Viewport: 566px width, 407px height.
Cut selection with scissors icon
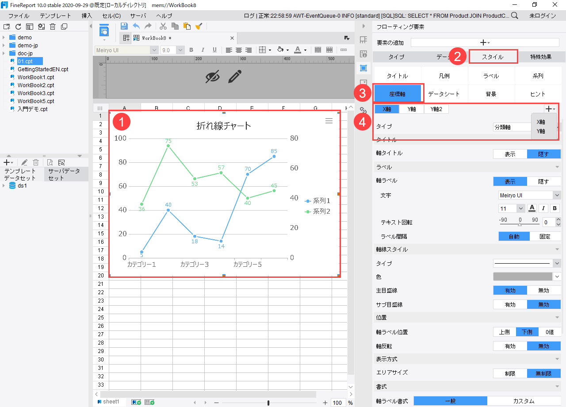163,26
